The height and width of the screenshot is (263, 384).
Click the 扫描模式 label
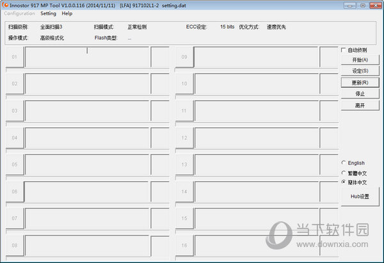pyautogui.click(x=104, y=27)
